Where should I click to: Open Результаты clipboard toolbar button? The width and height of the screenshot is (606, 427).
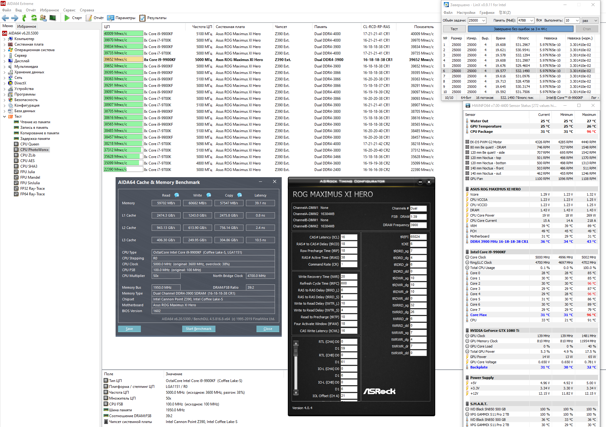[x=142, y=18]
